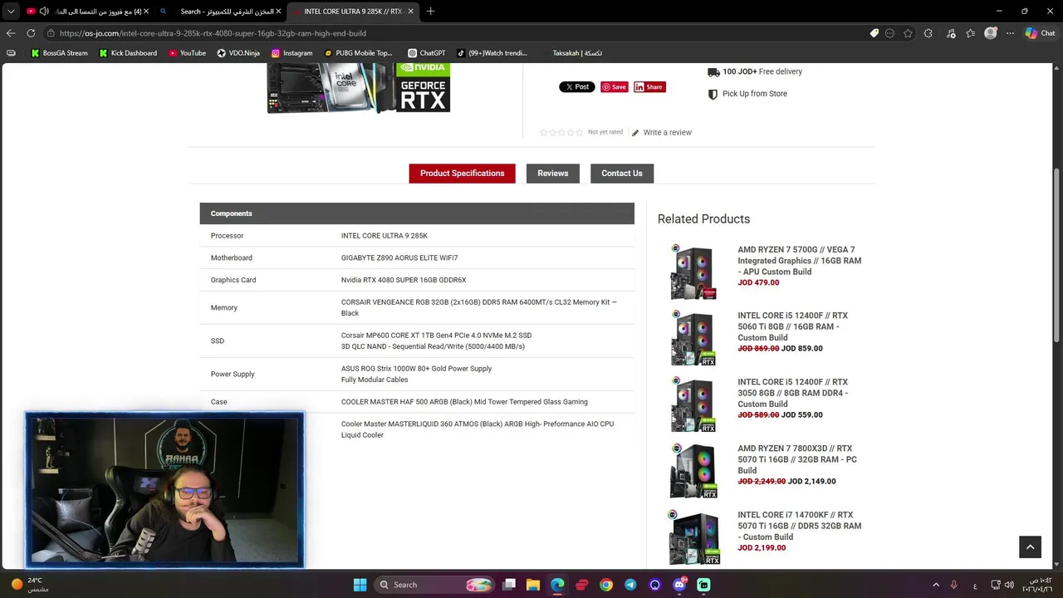Open AMD RYZEN 7 5700G related product link
This screenshot has width=1063, height=598.
tap(799, 261)
